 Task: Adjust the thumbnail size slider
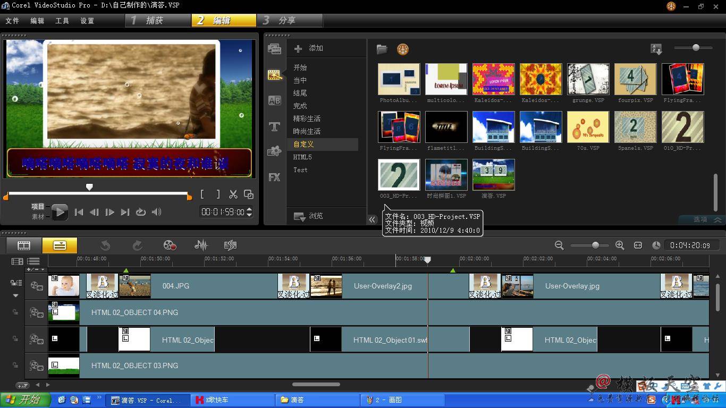[x=696, y=48]
